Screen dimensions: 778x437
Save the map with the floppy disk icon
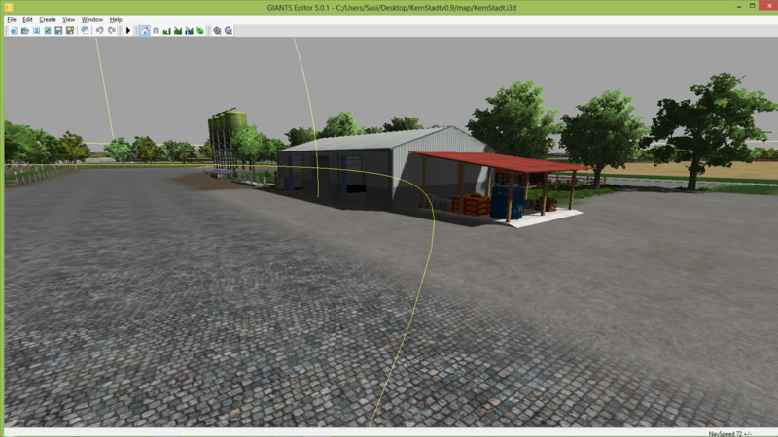58,30
